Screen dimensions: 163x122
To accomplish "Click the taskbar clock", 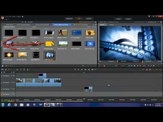I will coord(158,105).
